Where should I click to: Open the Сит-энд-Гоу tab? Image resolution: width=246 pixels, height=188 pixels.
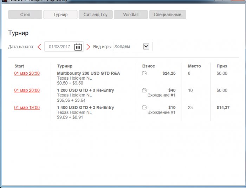tap(96, 15)
